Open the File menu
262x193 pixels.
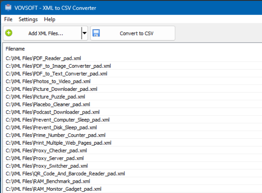(8, 19)
